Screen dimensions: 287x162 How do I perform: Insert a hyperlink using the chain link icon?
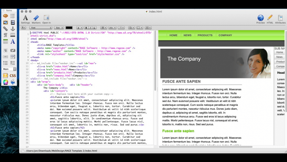coord(6,29)
